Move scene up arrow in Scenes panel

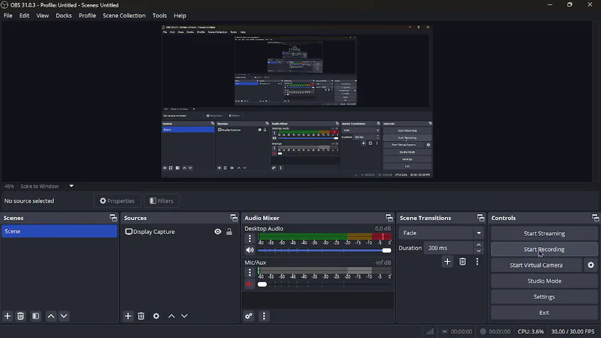(51, 316)
